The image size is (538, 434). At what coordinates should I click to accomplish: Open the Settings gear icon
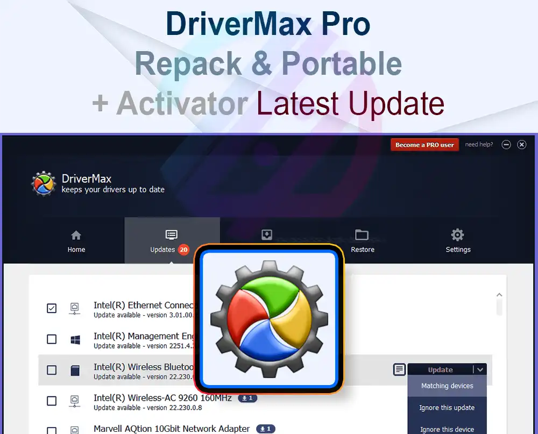(457, 235)
